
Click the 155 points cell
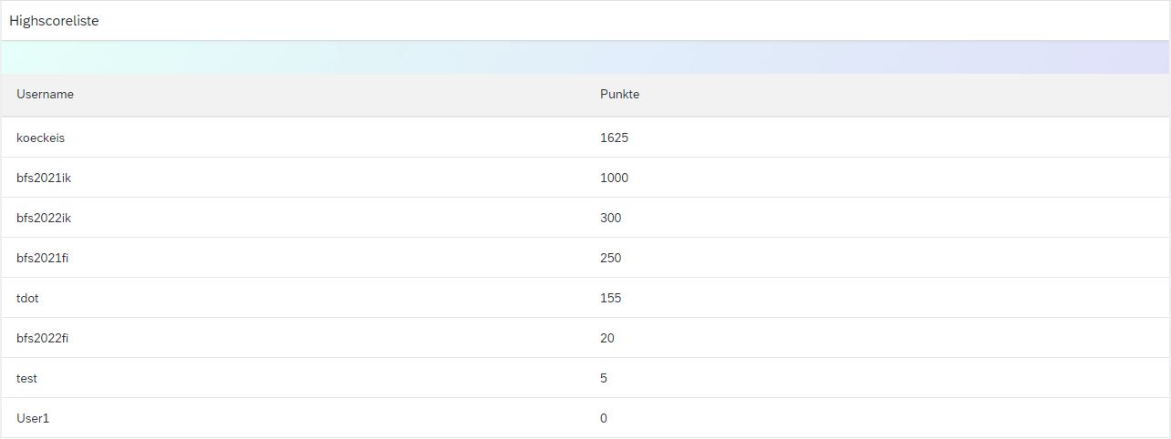coord(610,298)
